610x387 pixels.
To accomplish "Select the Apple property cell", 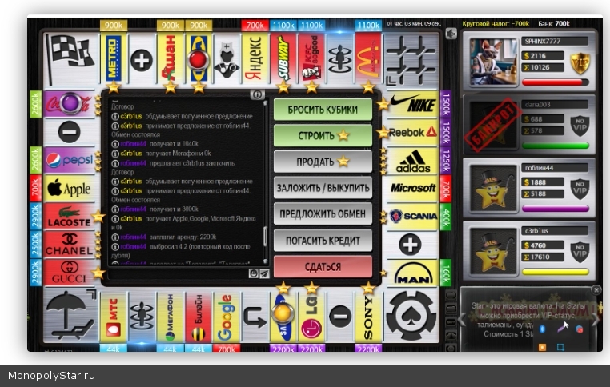I will (x=70, y=189).
